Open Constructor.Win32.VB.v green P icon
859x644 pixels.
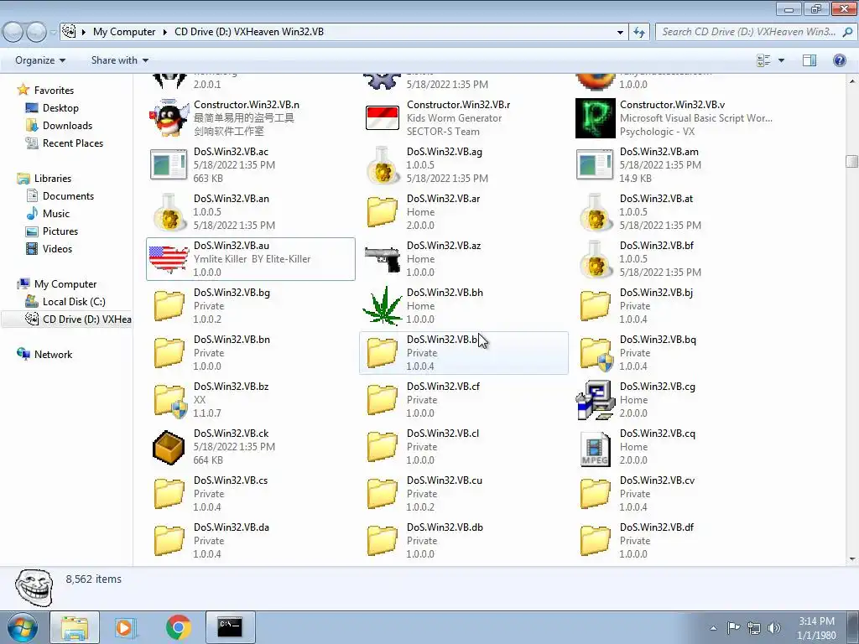click(595, 117)
